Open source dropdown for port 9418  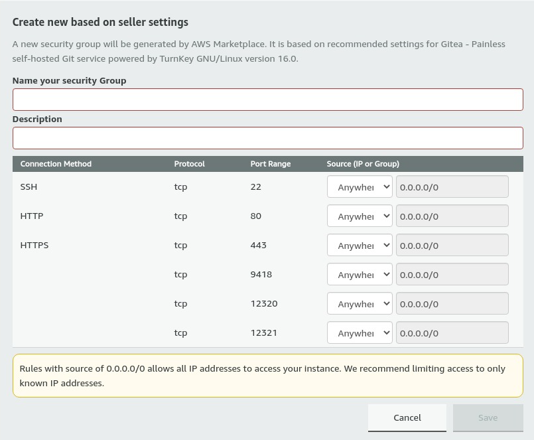(360, 274)
